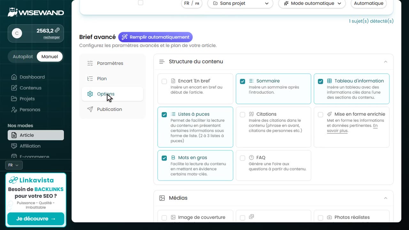
Task: Click Remplir automatiquement button
Action: 155,37
